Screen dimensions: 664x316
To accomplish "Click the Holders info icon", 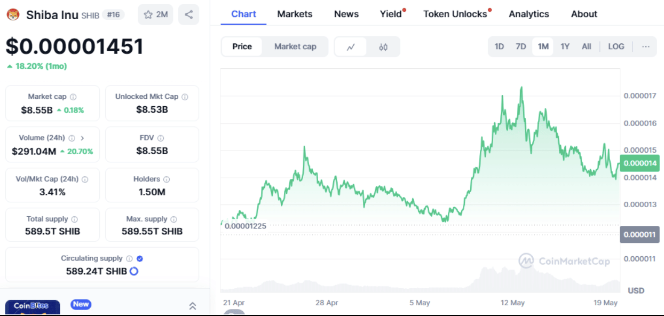I will click(x=167, y=179).
